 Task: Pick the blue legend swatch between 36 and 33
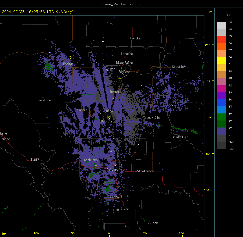pos(222,103)
